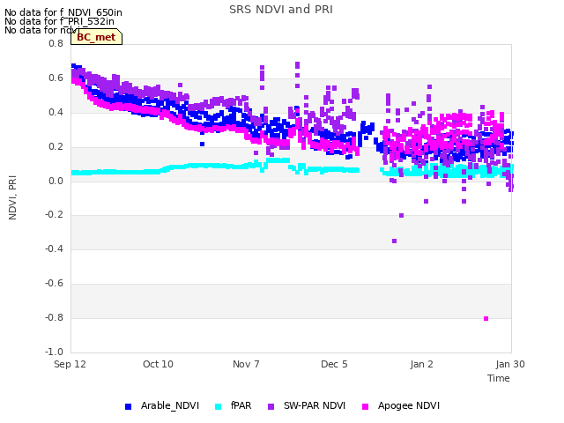Click the magenta outlier point near -0.8
564x423 pixels.
486,318
